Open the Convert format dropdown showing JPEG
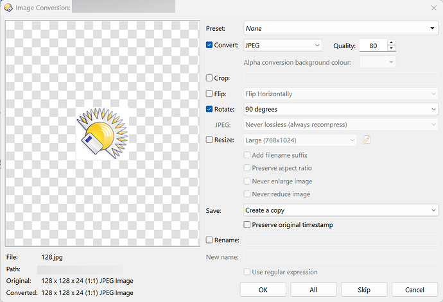443x302 pixels. coord(282,45)
